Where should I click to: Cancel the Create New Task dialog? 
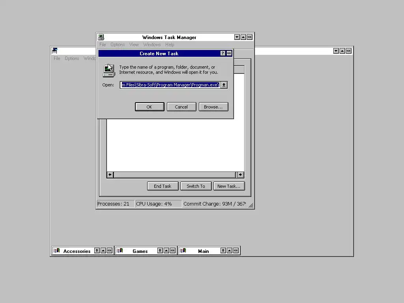pos(181,107)
